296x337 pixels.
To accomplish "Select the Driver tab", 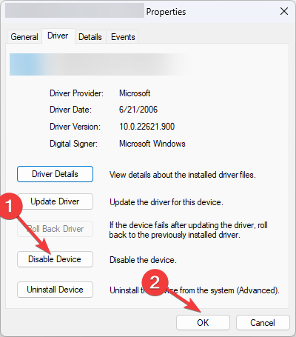I will [58, 36].
